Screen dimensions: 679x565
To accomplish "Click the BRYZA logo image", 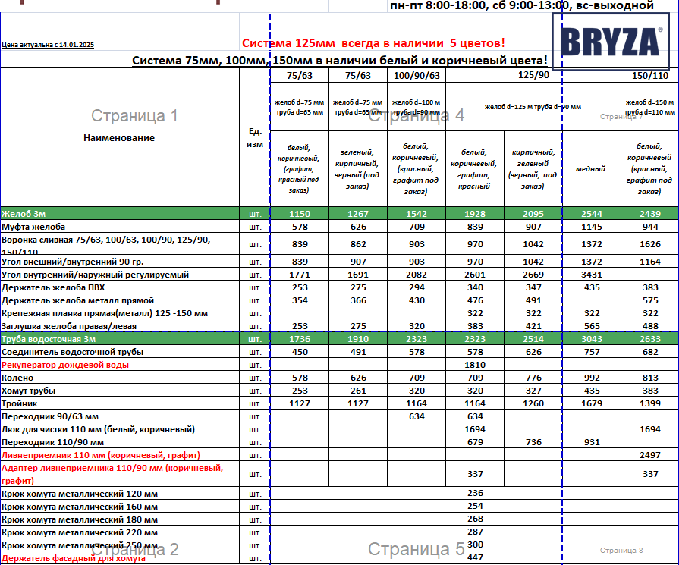I will click(x=611, y=42).
